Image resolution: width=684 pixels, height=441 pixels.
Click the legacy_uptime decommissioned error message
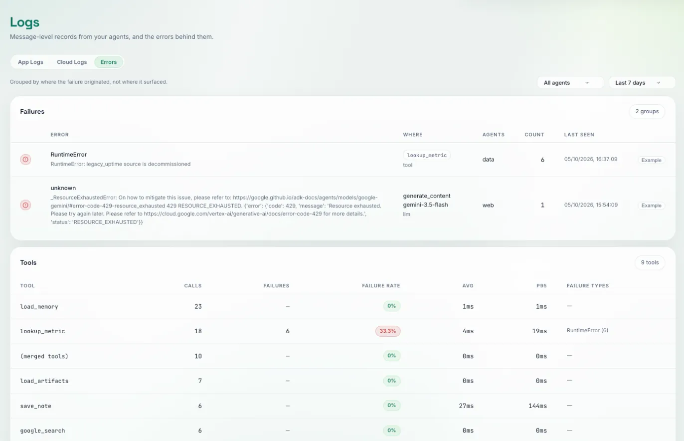tap(121, 164)
